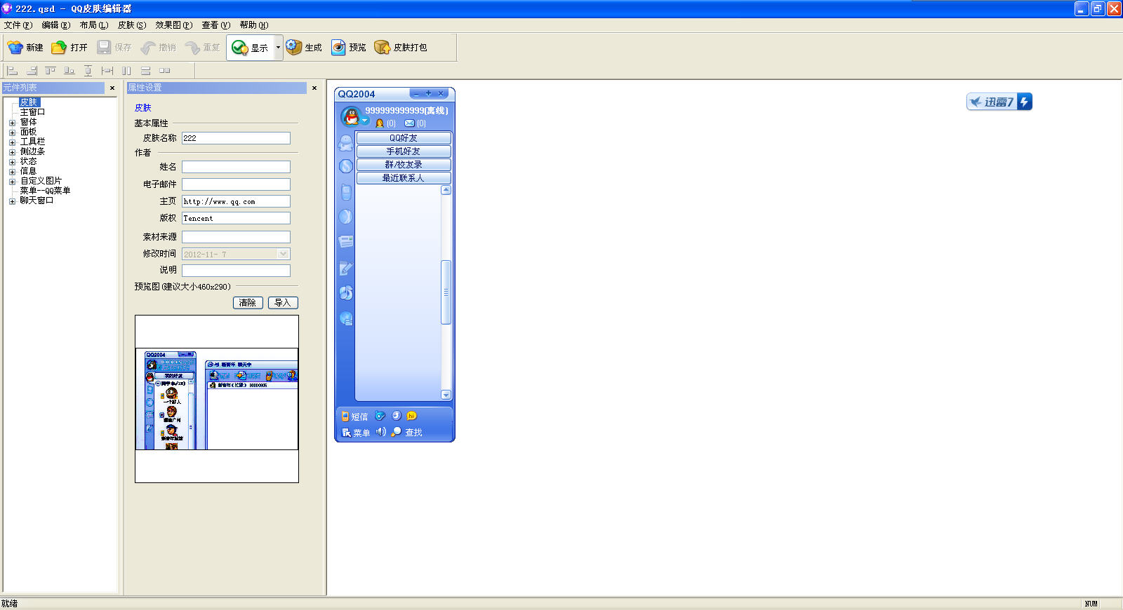Click the align right edges layout icon
1123x610 pixels.
pyautogui.click(x=32, y=70)
